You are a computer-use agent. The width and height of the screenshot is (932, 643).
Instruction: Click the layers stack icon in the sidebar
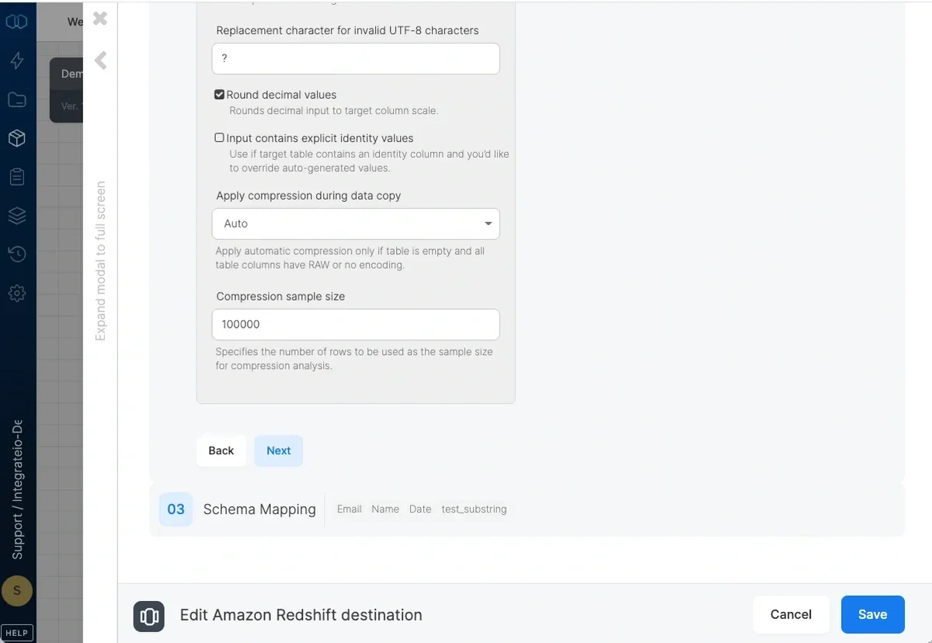tap(17, 216)
